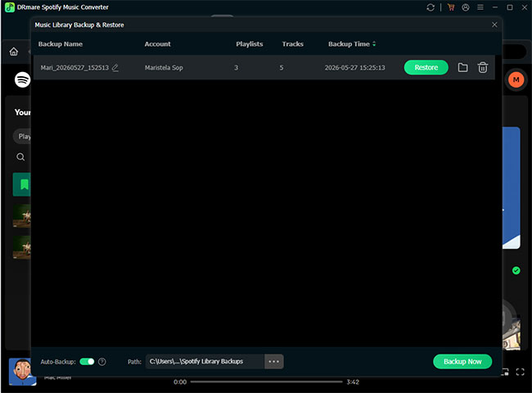Minimize the DRmare window
532x393 pixels.
(495, 7)
